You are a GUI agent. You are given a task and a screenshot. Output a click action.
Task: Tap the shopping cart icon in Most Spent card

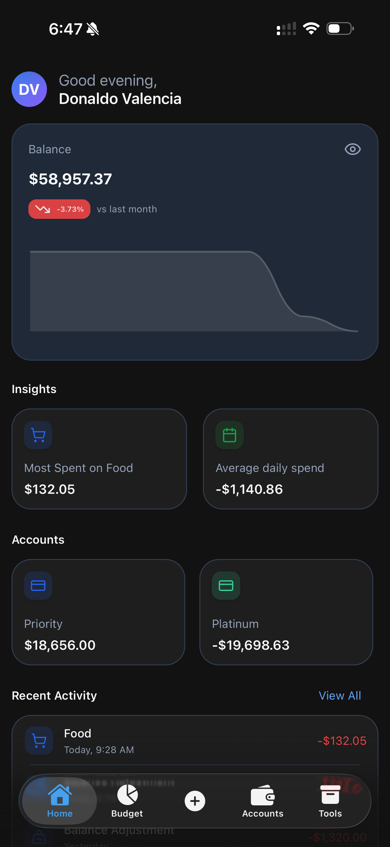(38, 435)
